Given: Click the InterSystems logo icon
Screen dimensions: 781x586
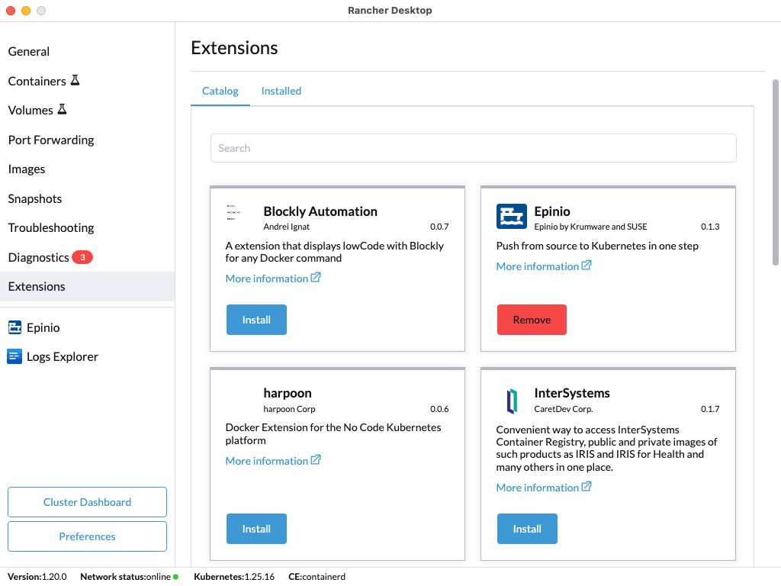Looking at the screenshot, I should tap(511, 400).
